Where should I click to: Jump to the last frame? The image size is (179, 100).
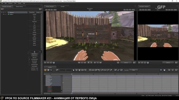coord(101,62)
